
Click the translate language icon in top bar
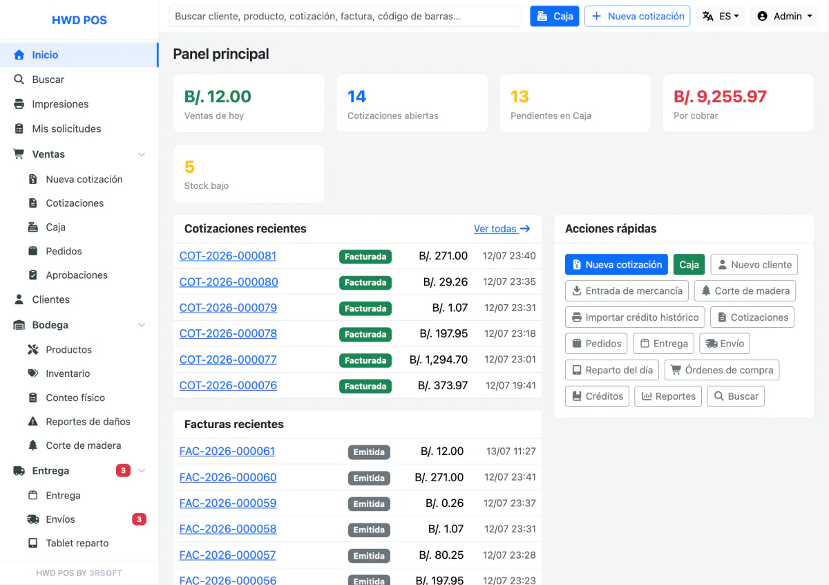pos(708,16)
